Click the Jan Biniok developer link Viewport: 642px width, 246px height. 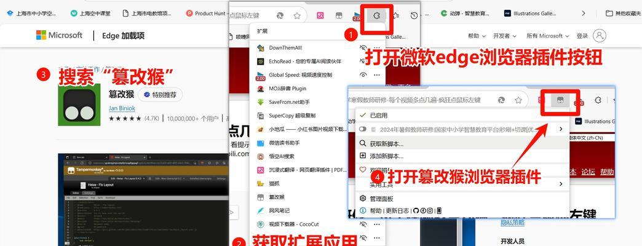tap(122, 108)
